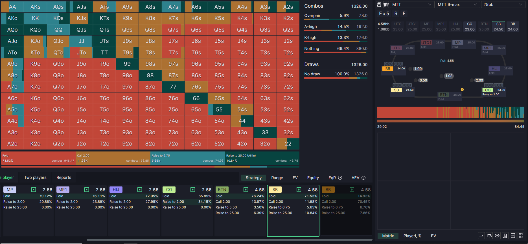Image resolution: width=528 pixels, height=244 pixels.
Task: Click the cards icon next to MTT selector
Action: coord(386,5)
